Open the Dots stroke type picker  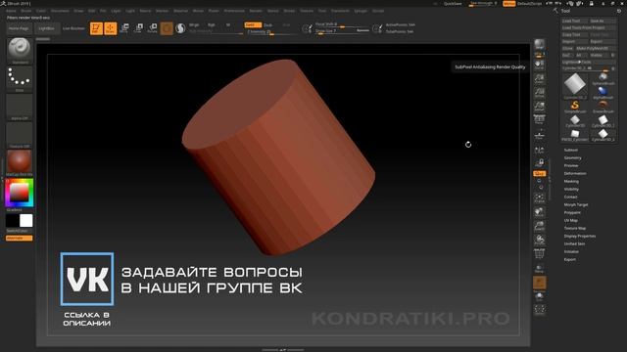tap(20, 78)
